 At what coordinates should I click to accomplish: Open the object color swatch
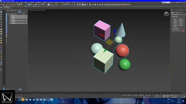click(x=183, y=31)
